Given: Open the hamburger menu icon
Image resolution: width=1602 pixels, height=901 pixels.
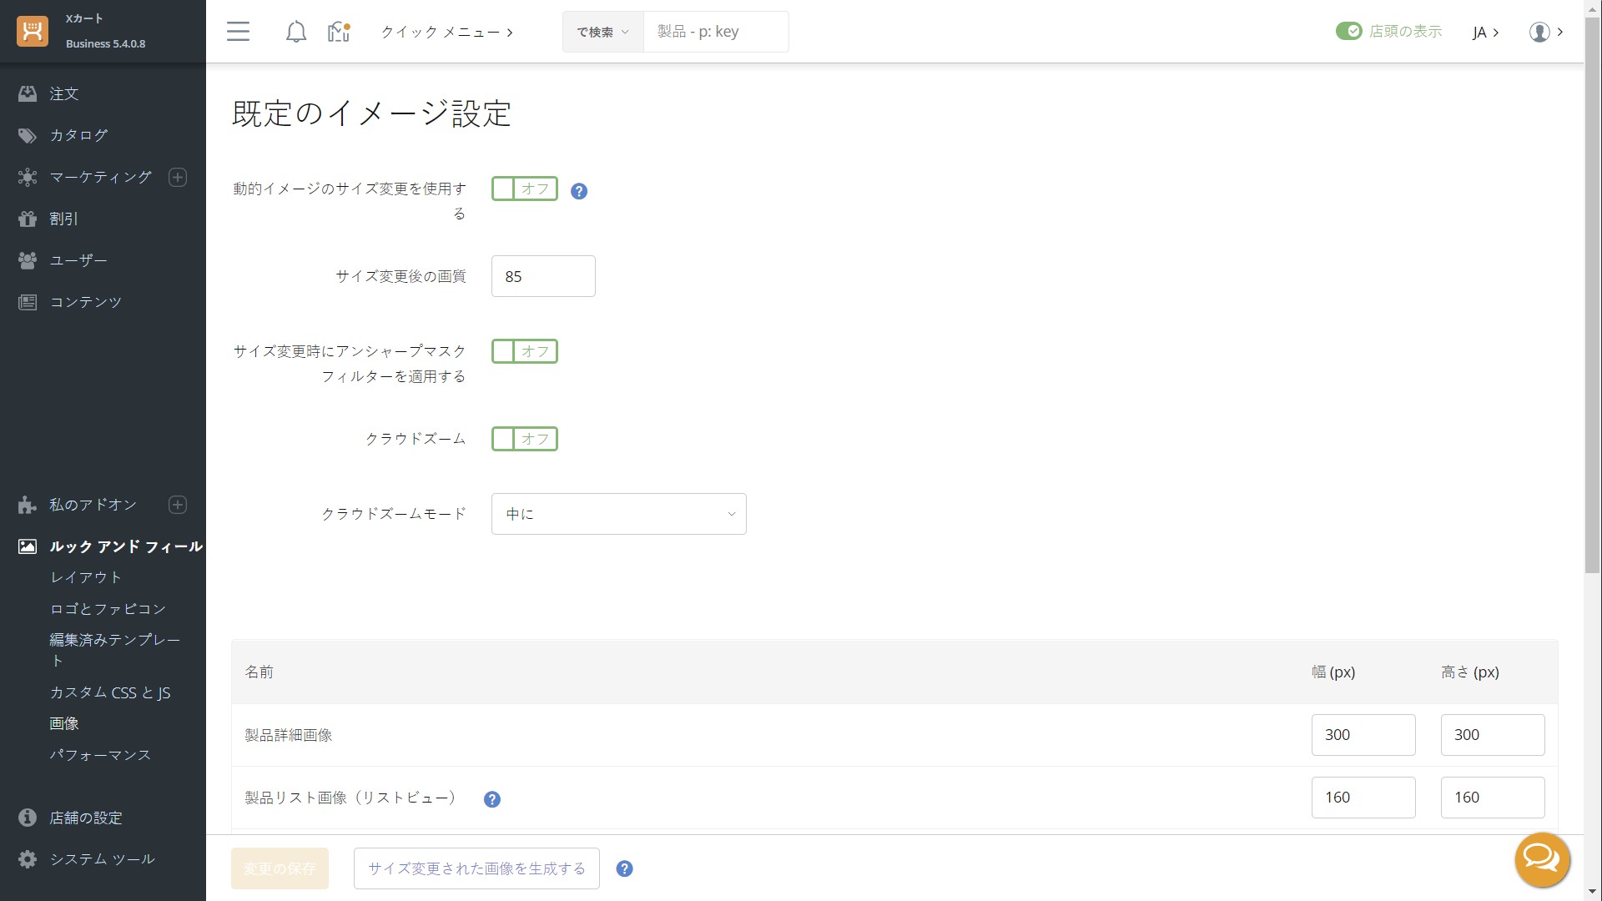Looking at the screenshot, I should pos(238,32).
